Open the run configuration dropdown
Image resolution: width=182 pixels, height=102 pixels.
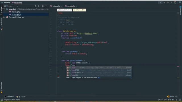pyautogui.click(x=160, y=3)
